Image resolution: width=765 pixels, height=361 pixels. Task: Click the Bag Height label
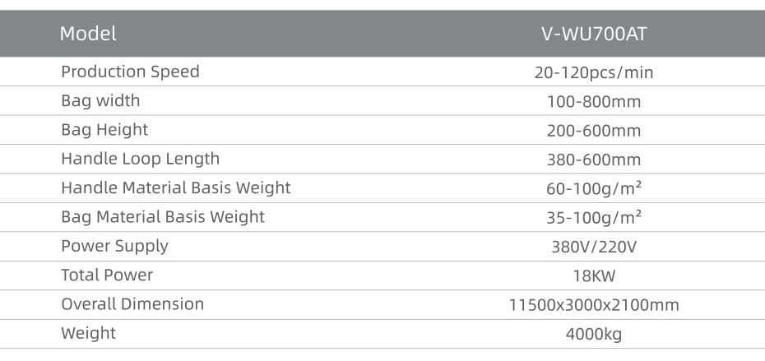(104, 130)
